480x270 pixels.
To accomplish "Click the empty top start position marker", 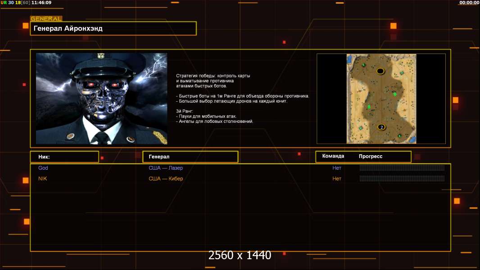I will pyautogui.click(x=380, y=71).
